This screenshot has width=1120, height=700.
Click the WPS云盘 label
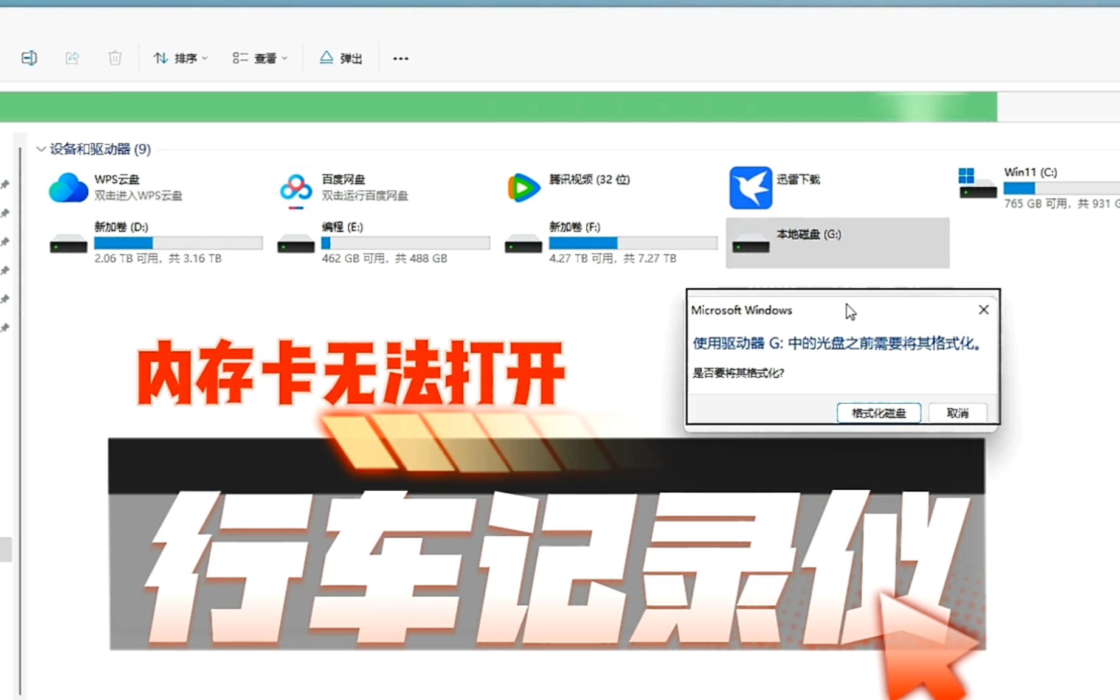coord(117,179)
